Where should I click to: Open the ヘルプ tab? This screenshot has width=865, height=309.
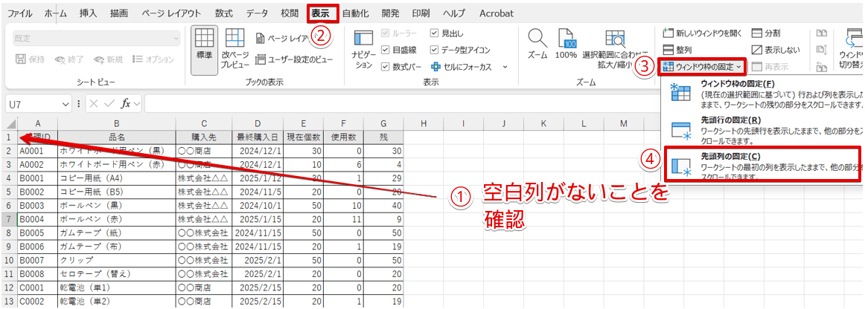click(453, 13)
